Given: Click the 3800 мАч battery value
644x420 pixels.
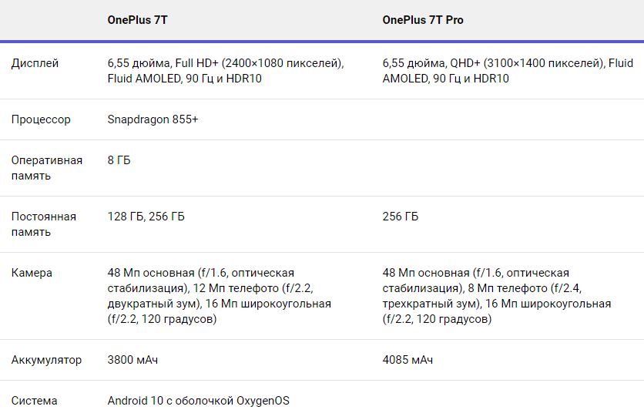Looking at the screenshot, I should 132,360.
